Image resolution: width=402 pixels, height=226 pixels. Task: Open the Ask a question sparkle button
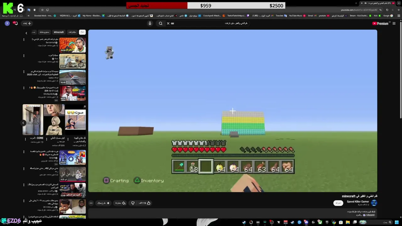(x=103, y=203)
